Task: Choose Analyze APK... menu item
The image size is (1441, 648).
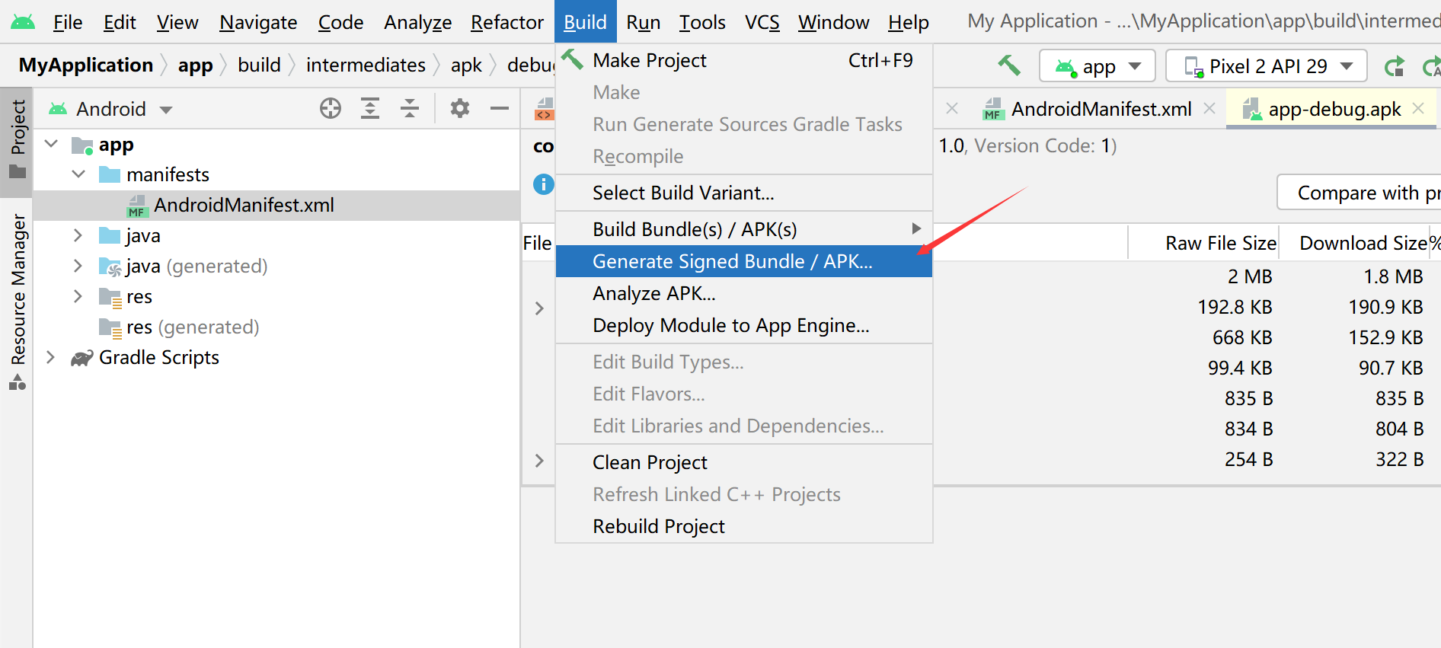Action: (744, 293)
